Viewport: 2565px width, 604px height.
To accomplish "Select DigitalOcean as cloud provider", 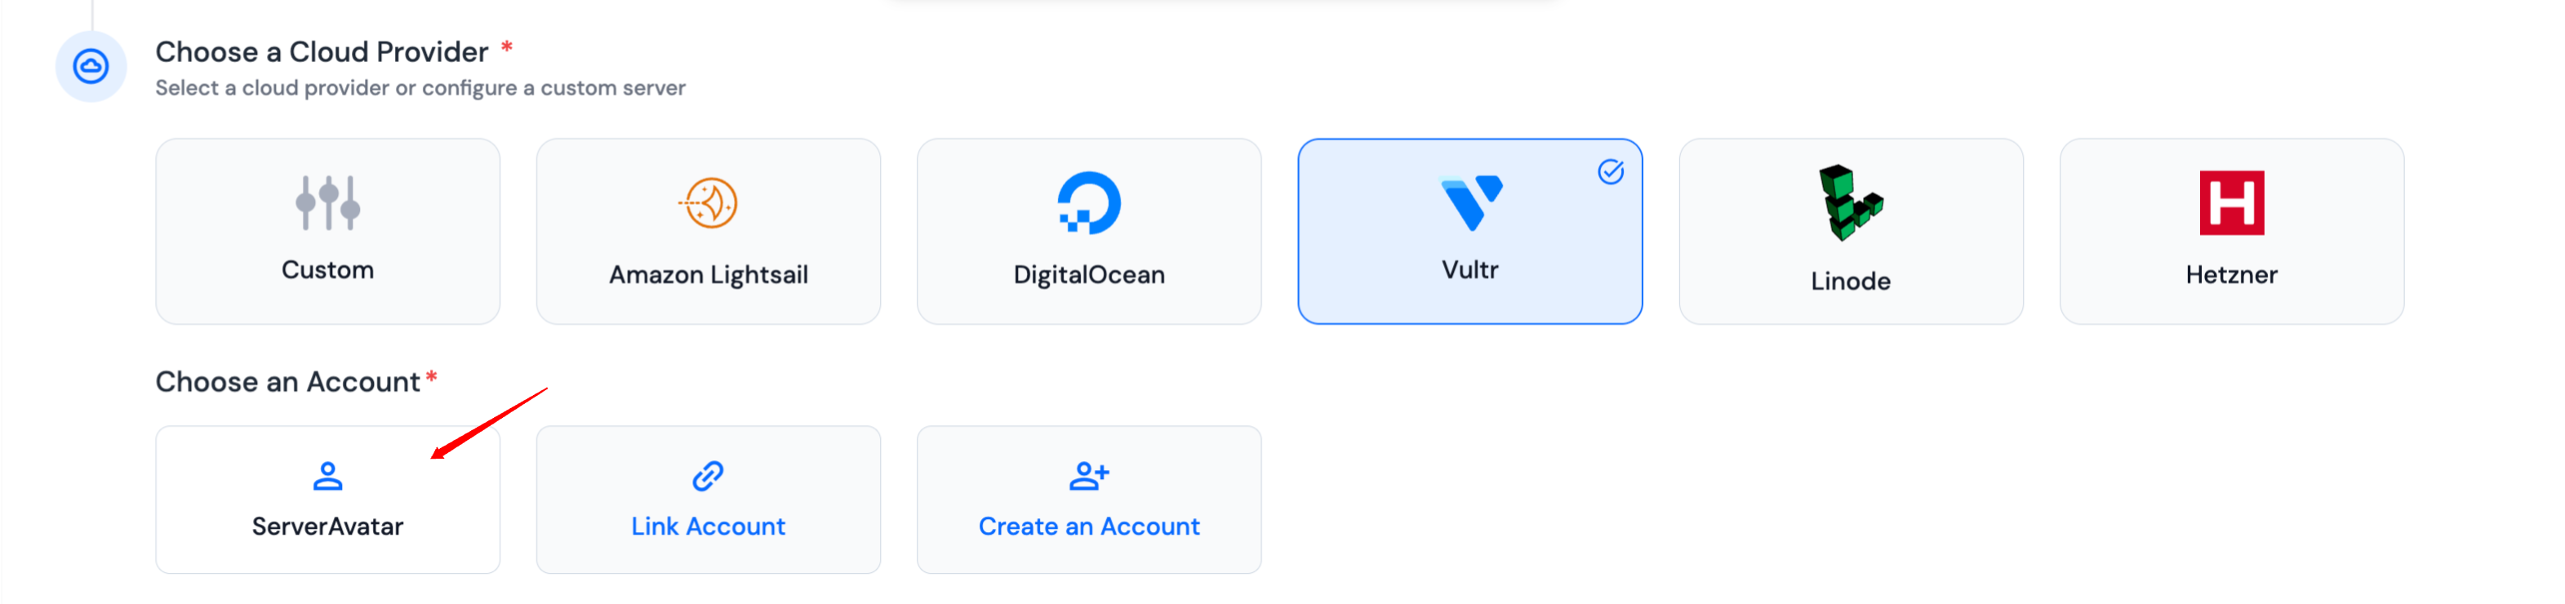I will point(1087,231).
